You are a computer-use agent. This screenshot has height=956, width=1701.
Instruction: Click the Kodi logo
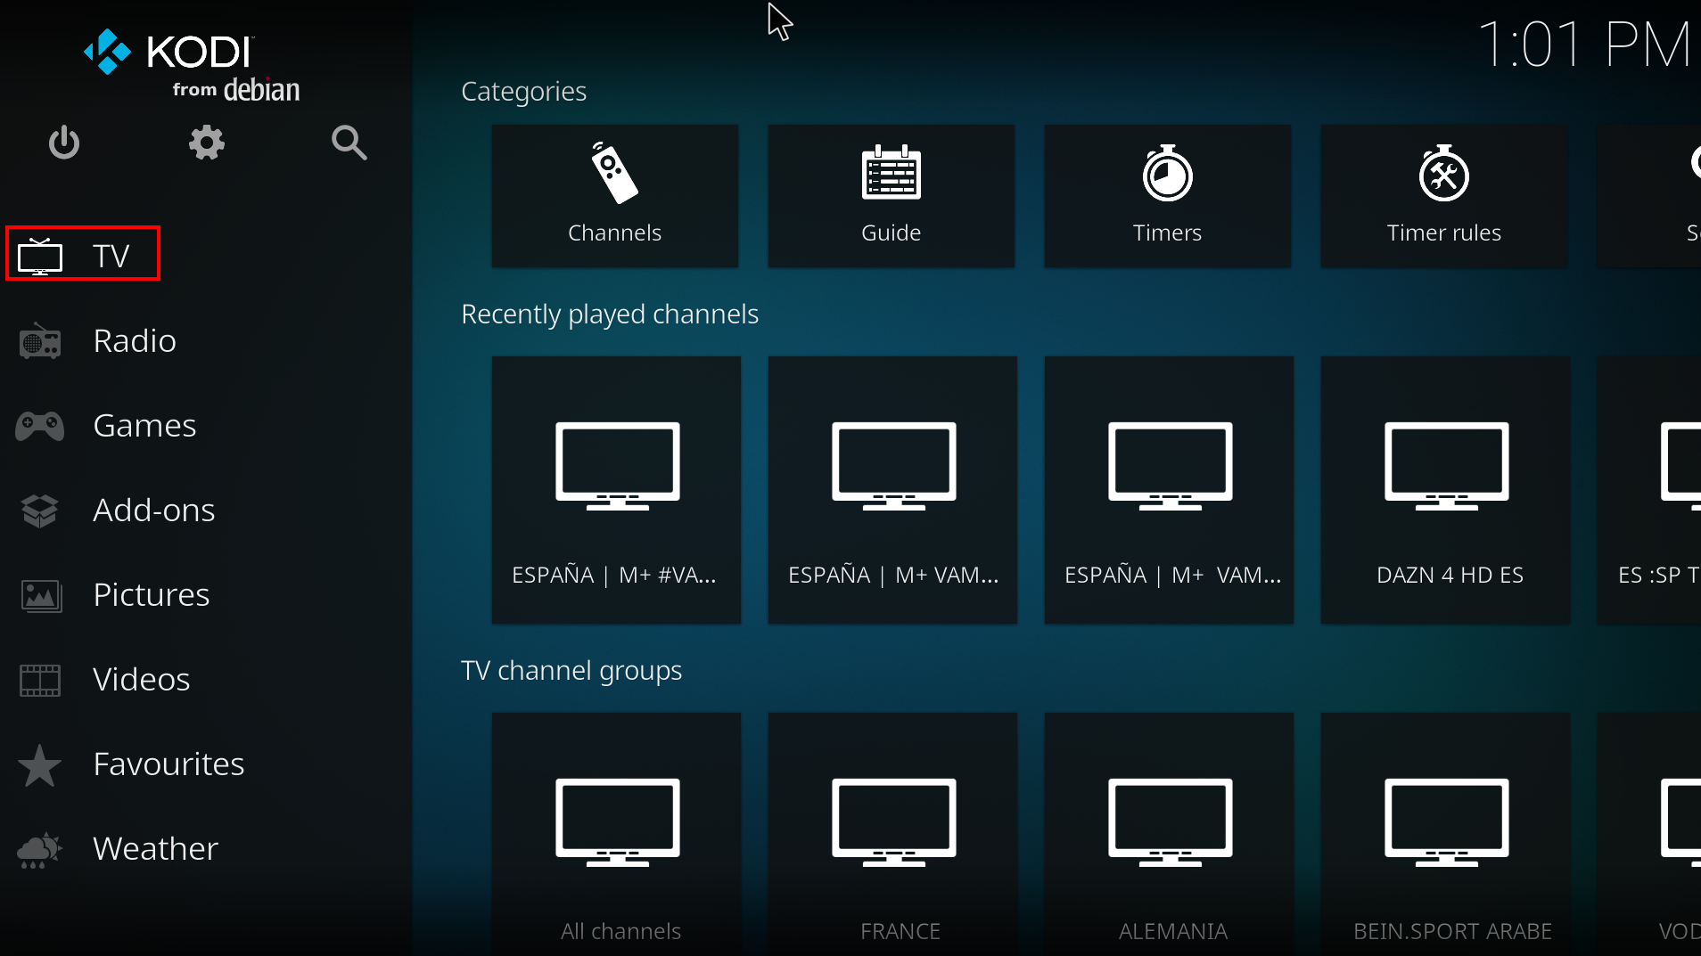(x=192, y=65)
